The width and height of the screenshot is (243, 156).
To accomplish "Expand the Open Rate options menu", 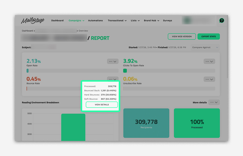I will 112,62.
